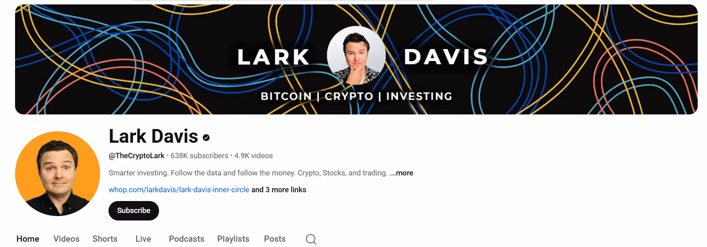This screenshot has height=247, width=707.
Task: Click the channel description text about smarter investing
Action: pos(248,173)
